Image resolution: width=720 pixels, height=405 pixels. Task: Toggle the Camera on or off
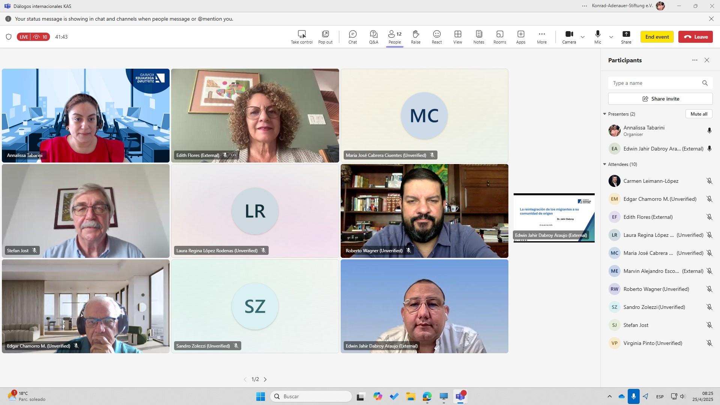click(x=569, y=37)
